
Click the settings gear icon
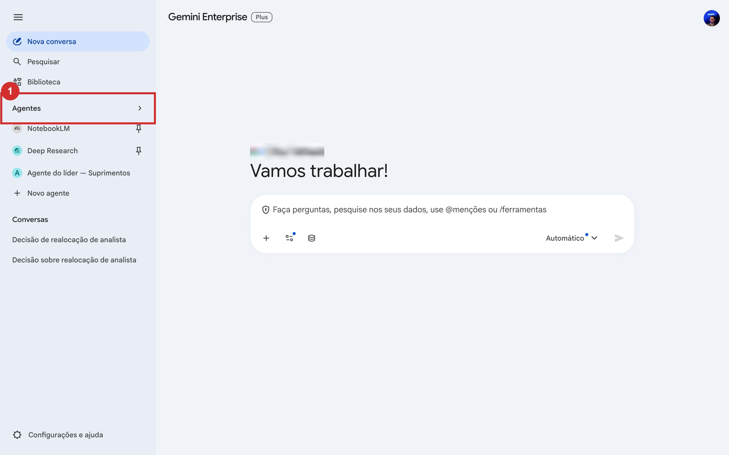17,435
